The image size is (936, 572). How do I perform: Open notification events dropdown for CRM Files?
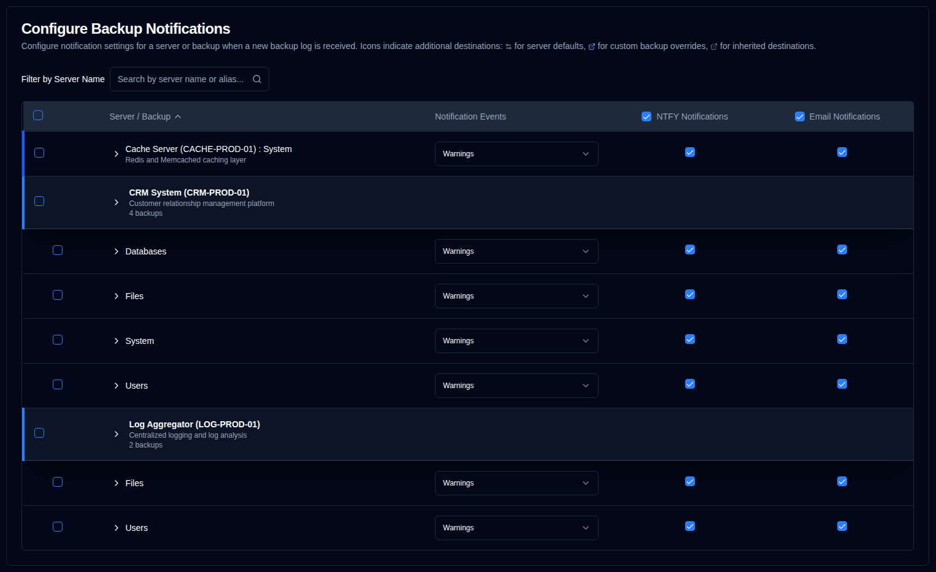click(516, 296)
